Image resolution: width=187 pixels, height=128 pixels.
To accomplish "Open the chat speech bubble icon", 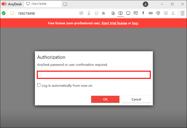I will pyautogui.click(x=136, y=13).
